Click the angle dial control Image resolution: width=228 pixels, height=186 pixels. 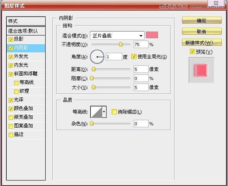point(97,57)
